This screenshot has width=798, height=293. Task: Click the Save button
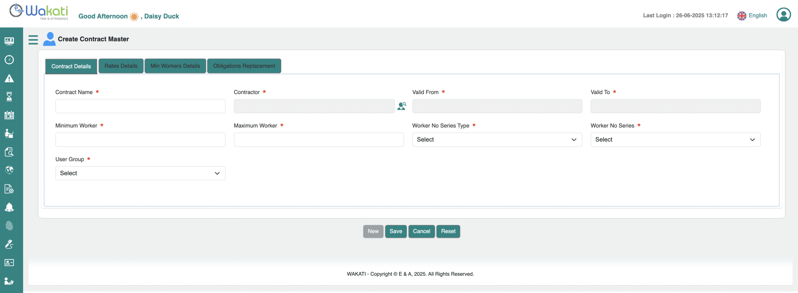tap(396, 231)
